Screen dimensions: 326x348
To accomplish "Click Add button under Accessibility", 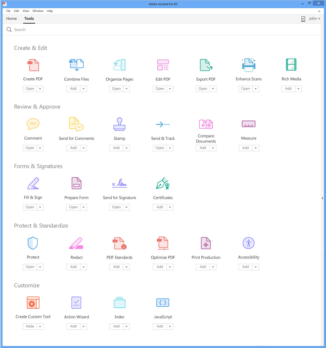I will [246, 267].
